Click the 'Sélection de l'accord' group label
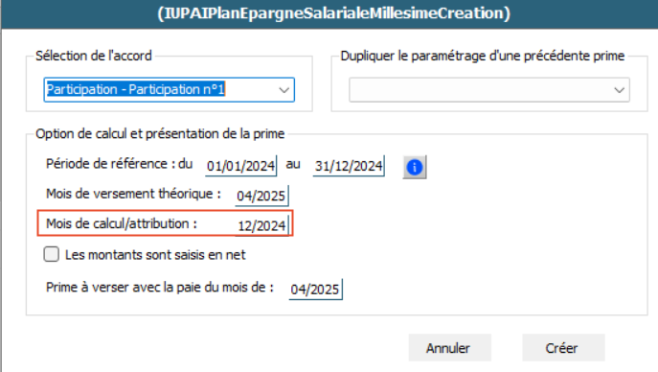 pyautogui.click(x=94, y=56)
